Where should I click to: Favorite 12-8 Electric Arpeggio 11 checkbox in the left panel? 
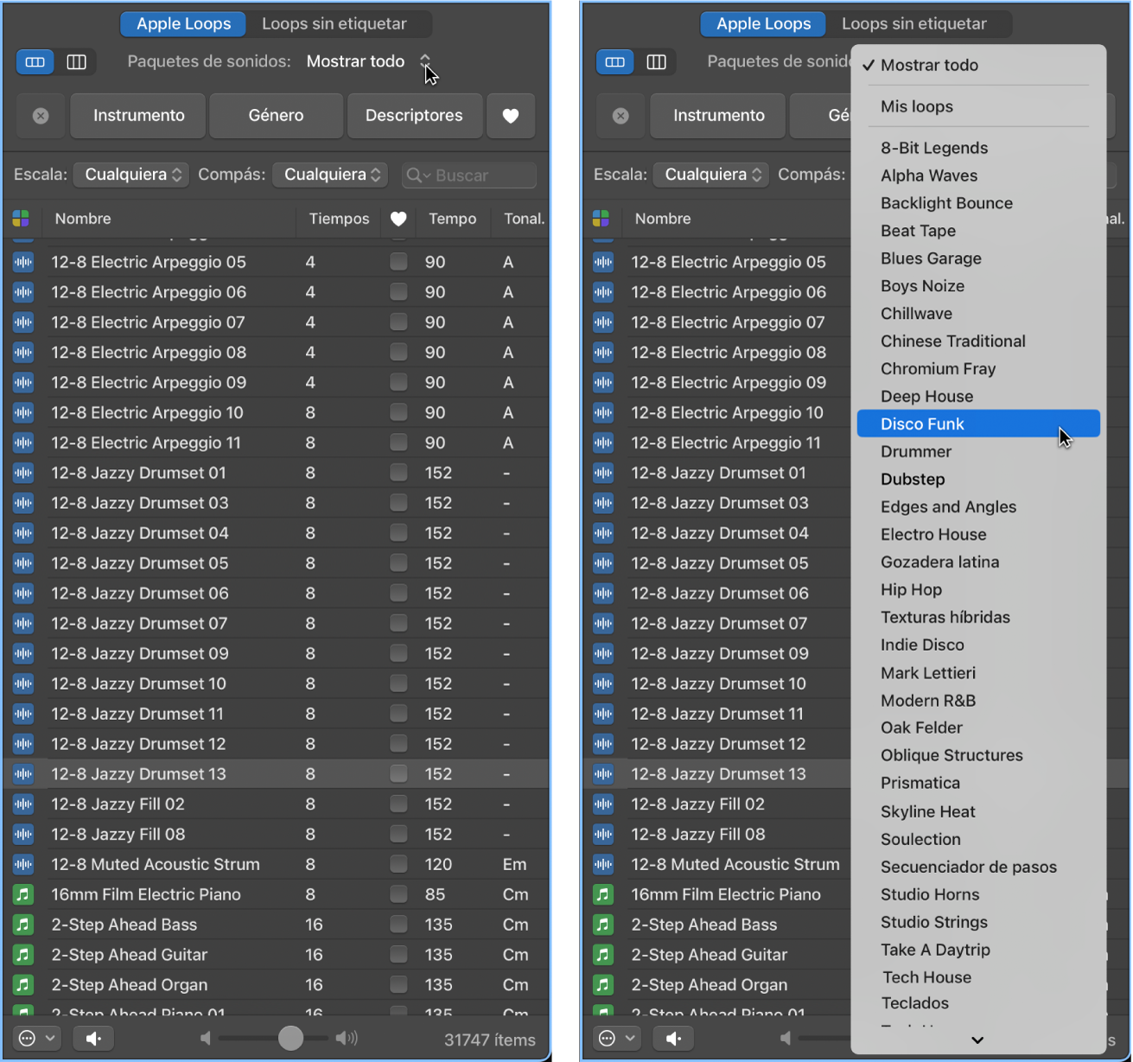point(398,442)
